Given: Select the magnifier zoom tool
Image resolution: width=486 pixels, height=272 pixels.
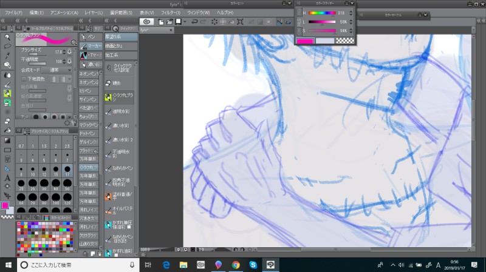Looking at the screenshot, I should point(7,38).
